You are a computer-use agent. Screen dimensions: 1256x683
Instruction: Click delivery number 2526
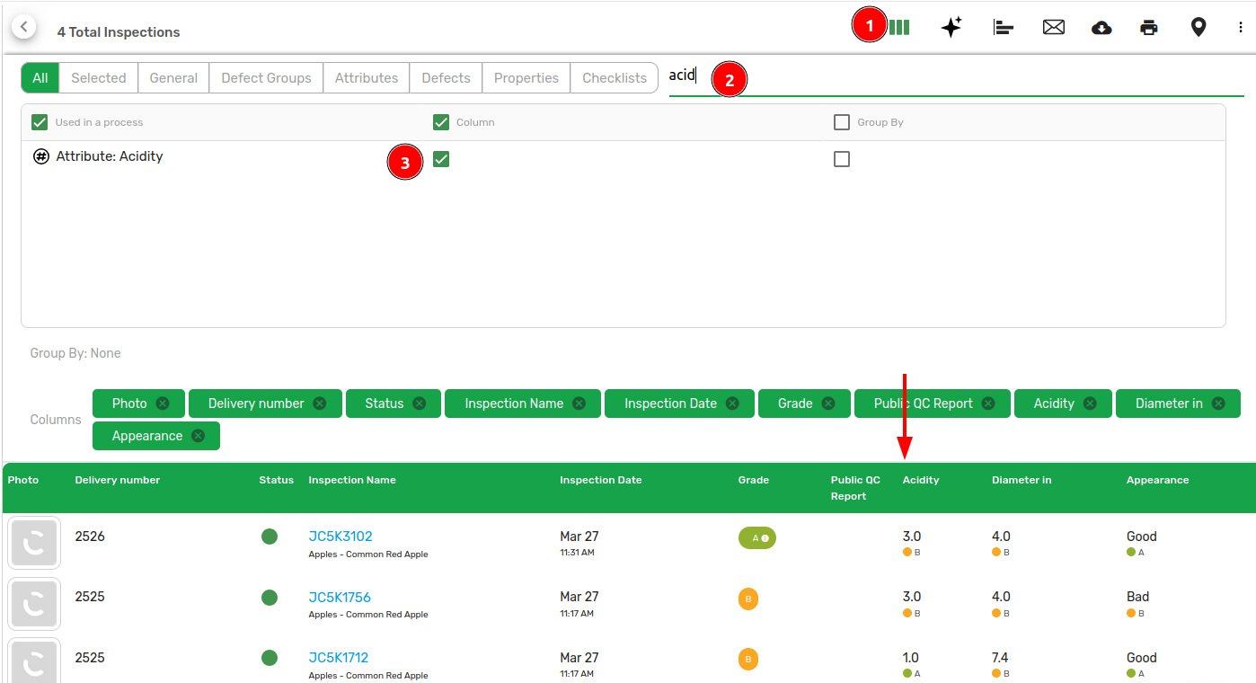pyautogui.click(x=90, y=537)
